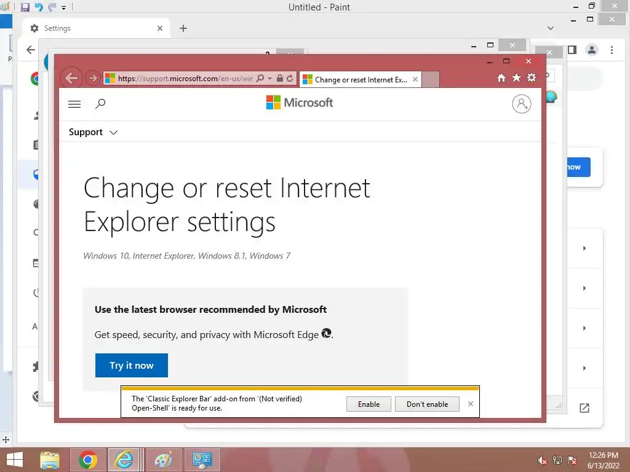Image resolution: width=630 pixels, height=472 pixels.
Task: Click 'Use the latest browser recommended by Microsoft' text
Action: pos(210,310)
